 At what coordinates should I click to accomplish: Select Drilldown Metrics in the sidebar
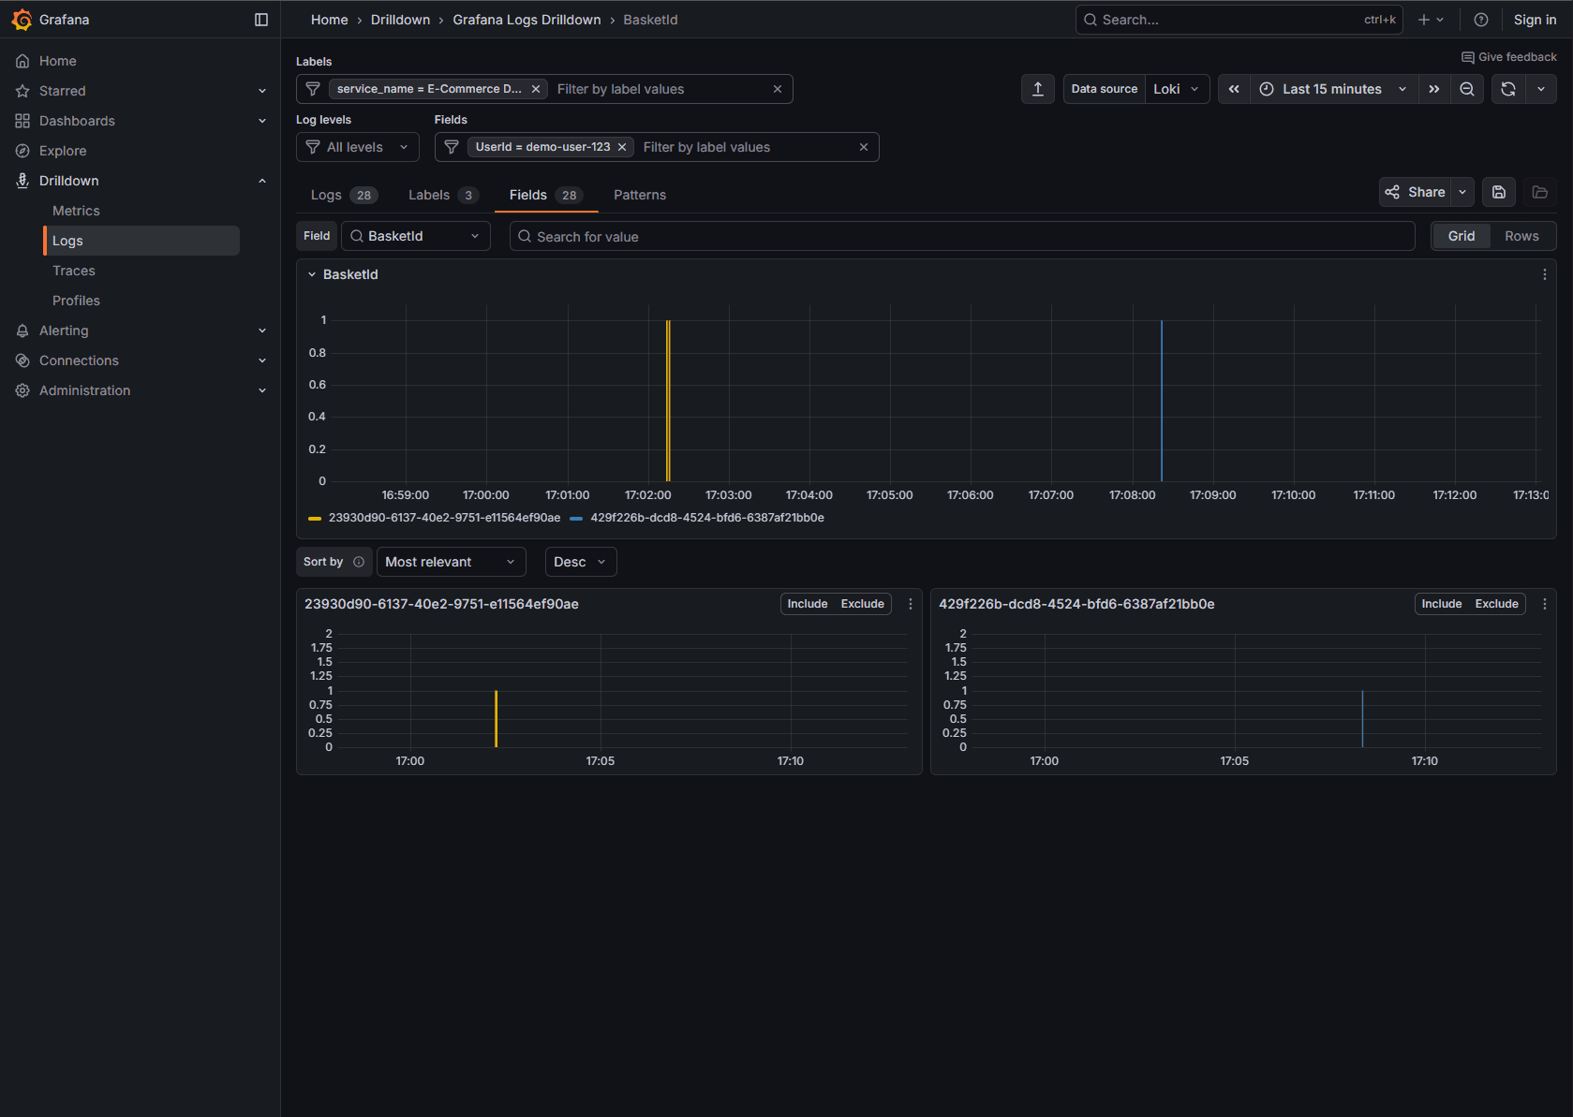click(x=76, y=210)
